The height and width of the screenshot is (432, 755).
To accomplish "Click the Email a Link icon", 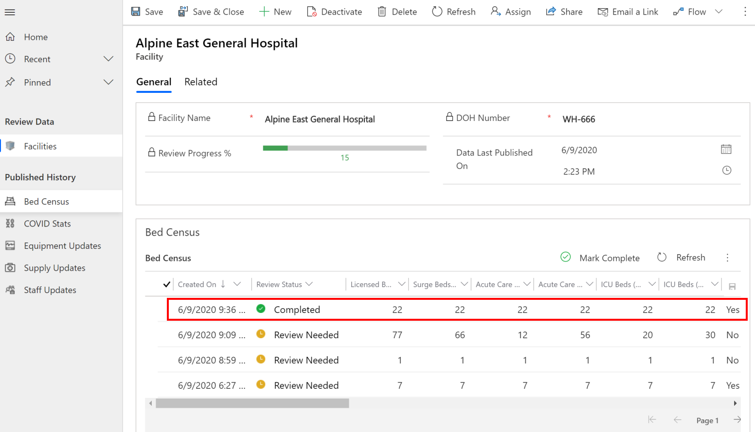I will coord(603,12).
